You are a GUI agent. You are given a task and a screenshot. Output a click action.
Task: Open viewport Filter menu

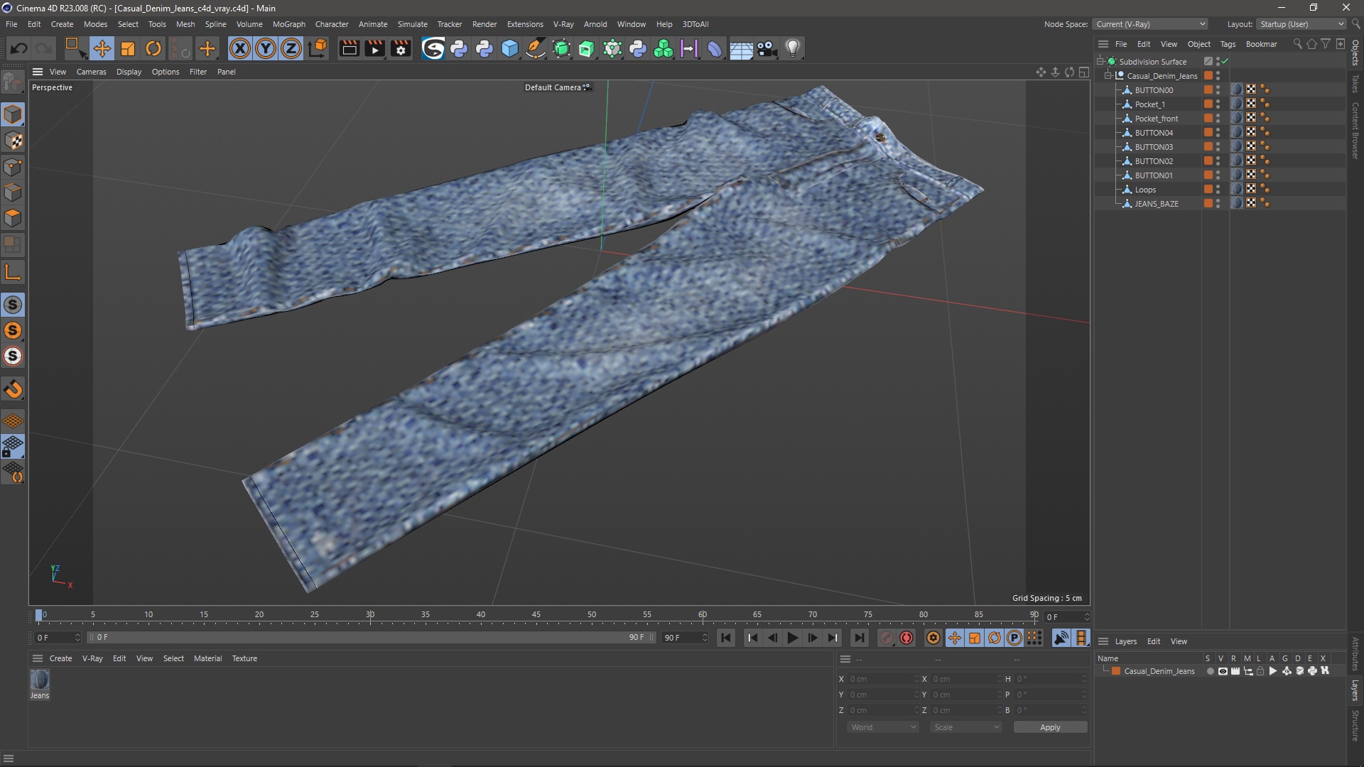[x=198, y=72]
